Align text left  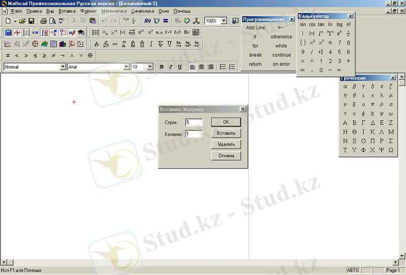192,67
